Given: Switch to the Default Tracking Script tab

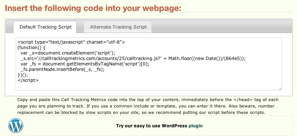Looking at the screenshot, I should click(x=46, y=27).
